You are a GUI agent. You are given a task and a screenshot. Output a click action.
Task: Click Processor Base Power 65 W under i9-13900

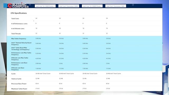click(37, 83)
